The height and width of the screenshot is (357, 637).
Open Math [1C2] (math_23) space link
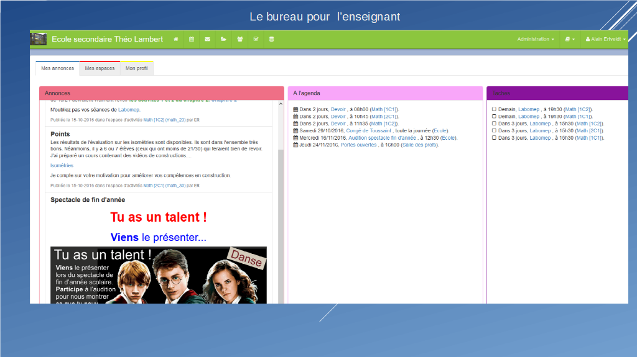click(x=164, y=120)
